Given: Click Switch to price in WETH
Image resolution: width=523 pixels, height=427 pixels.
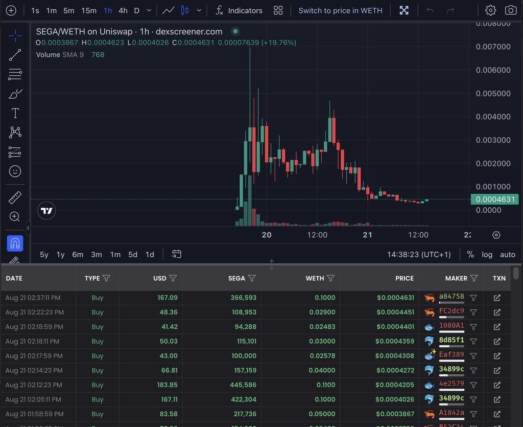Looking at the screenshot, I should point(340,11).
